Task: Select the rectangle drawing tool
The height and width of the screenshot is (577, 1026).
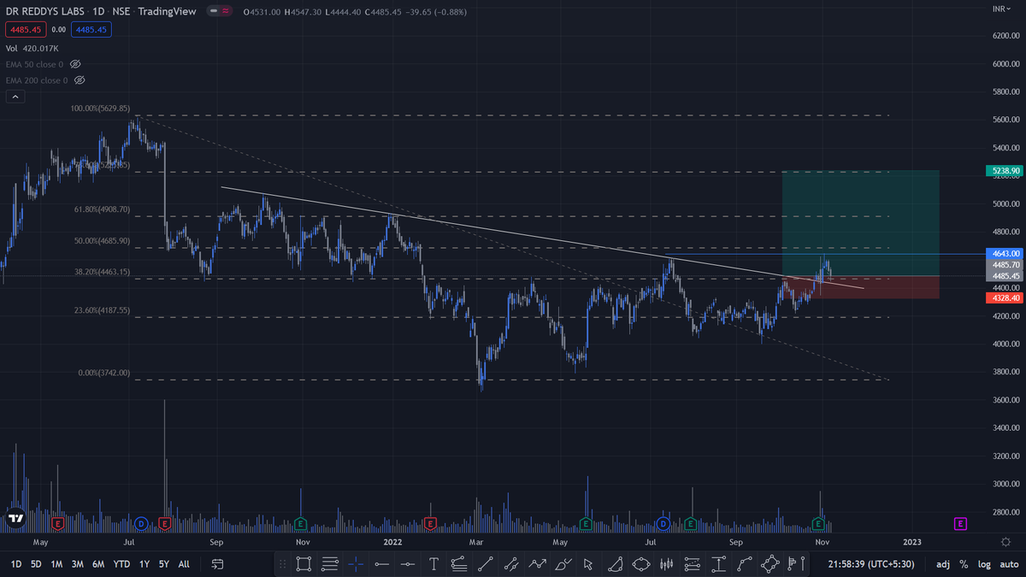Action: 304,563
